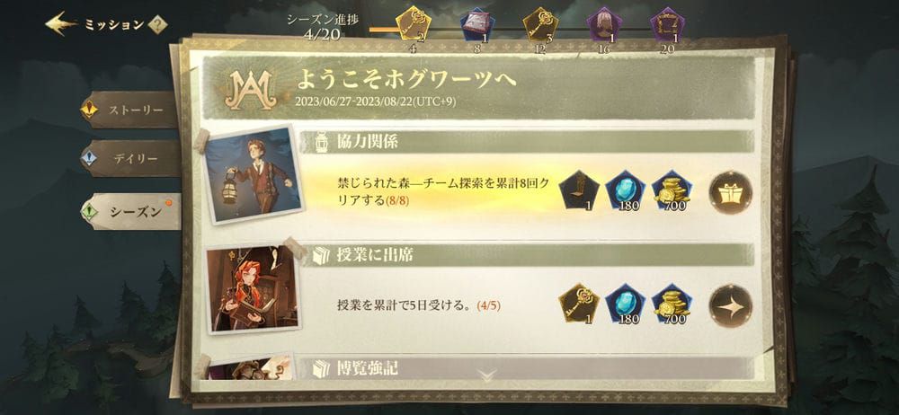Viewport: 899px width, 415px height.
Task: Select the book reward at milestone 8
Action: (477, 26)
